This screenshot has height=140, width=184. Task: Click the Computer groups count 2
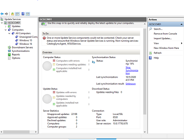77,127
